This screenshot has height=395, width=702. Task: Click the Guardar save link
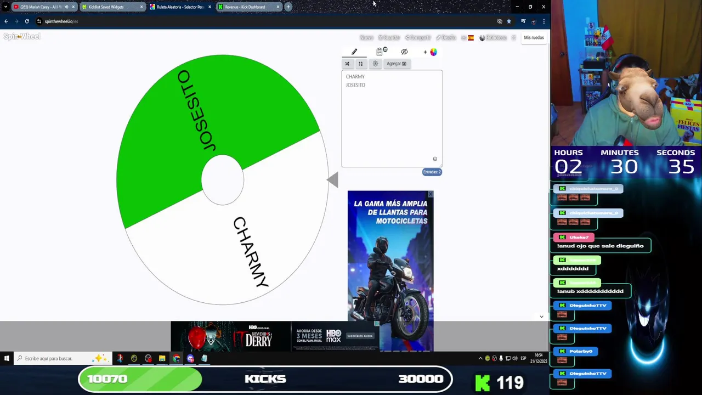[x=389, y=38]
